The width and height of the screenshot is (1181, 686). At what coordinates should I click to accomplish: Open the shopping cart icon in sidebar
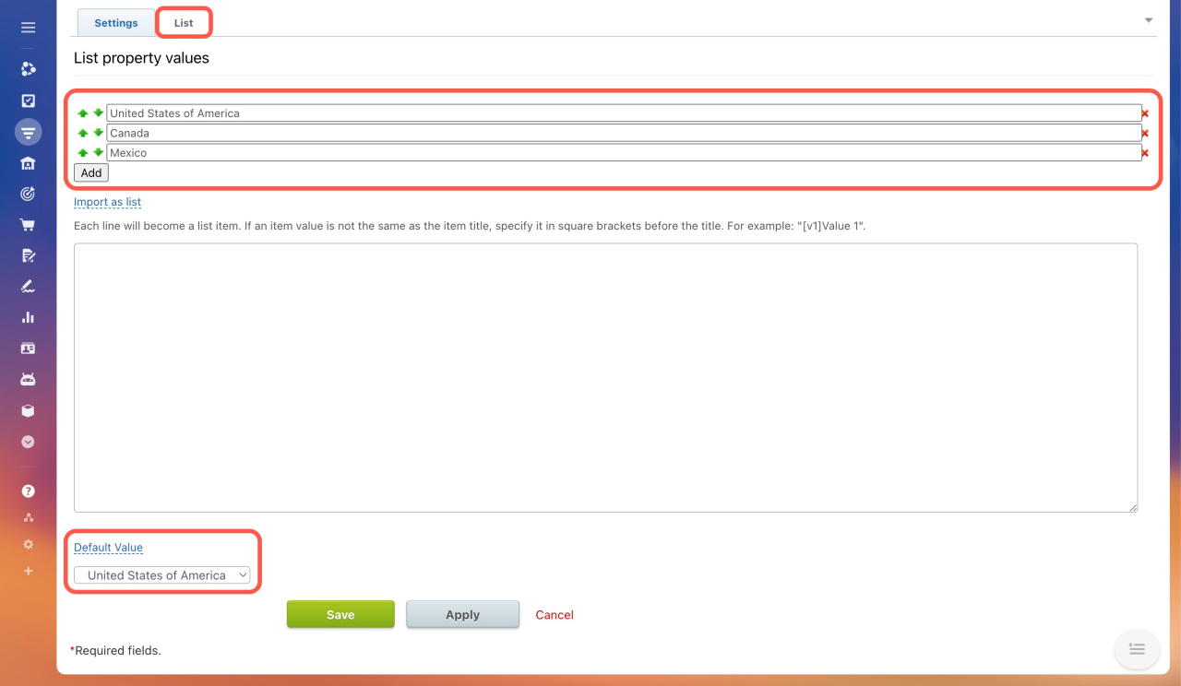[x=28, y=224]
